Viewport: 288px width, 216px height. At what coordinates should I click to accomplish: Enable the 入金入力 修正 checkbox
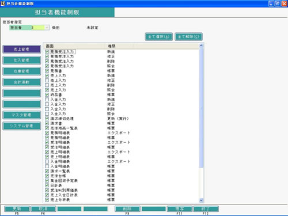(x=47, y=104)
